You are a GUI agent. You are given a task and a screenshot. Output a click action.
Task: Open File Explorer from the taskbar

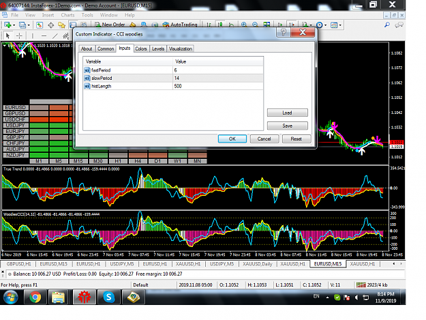click(x=58, y=297)
